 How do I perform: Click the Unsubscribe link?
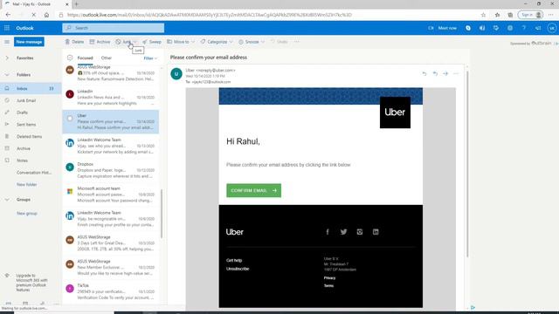tap(238, 269)
